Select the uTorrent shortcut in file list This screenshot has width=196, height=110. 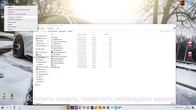click(55, 37)
